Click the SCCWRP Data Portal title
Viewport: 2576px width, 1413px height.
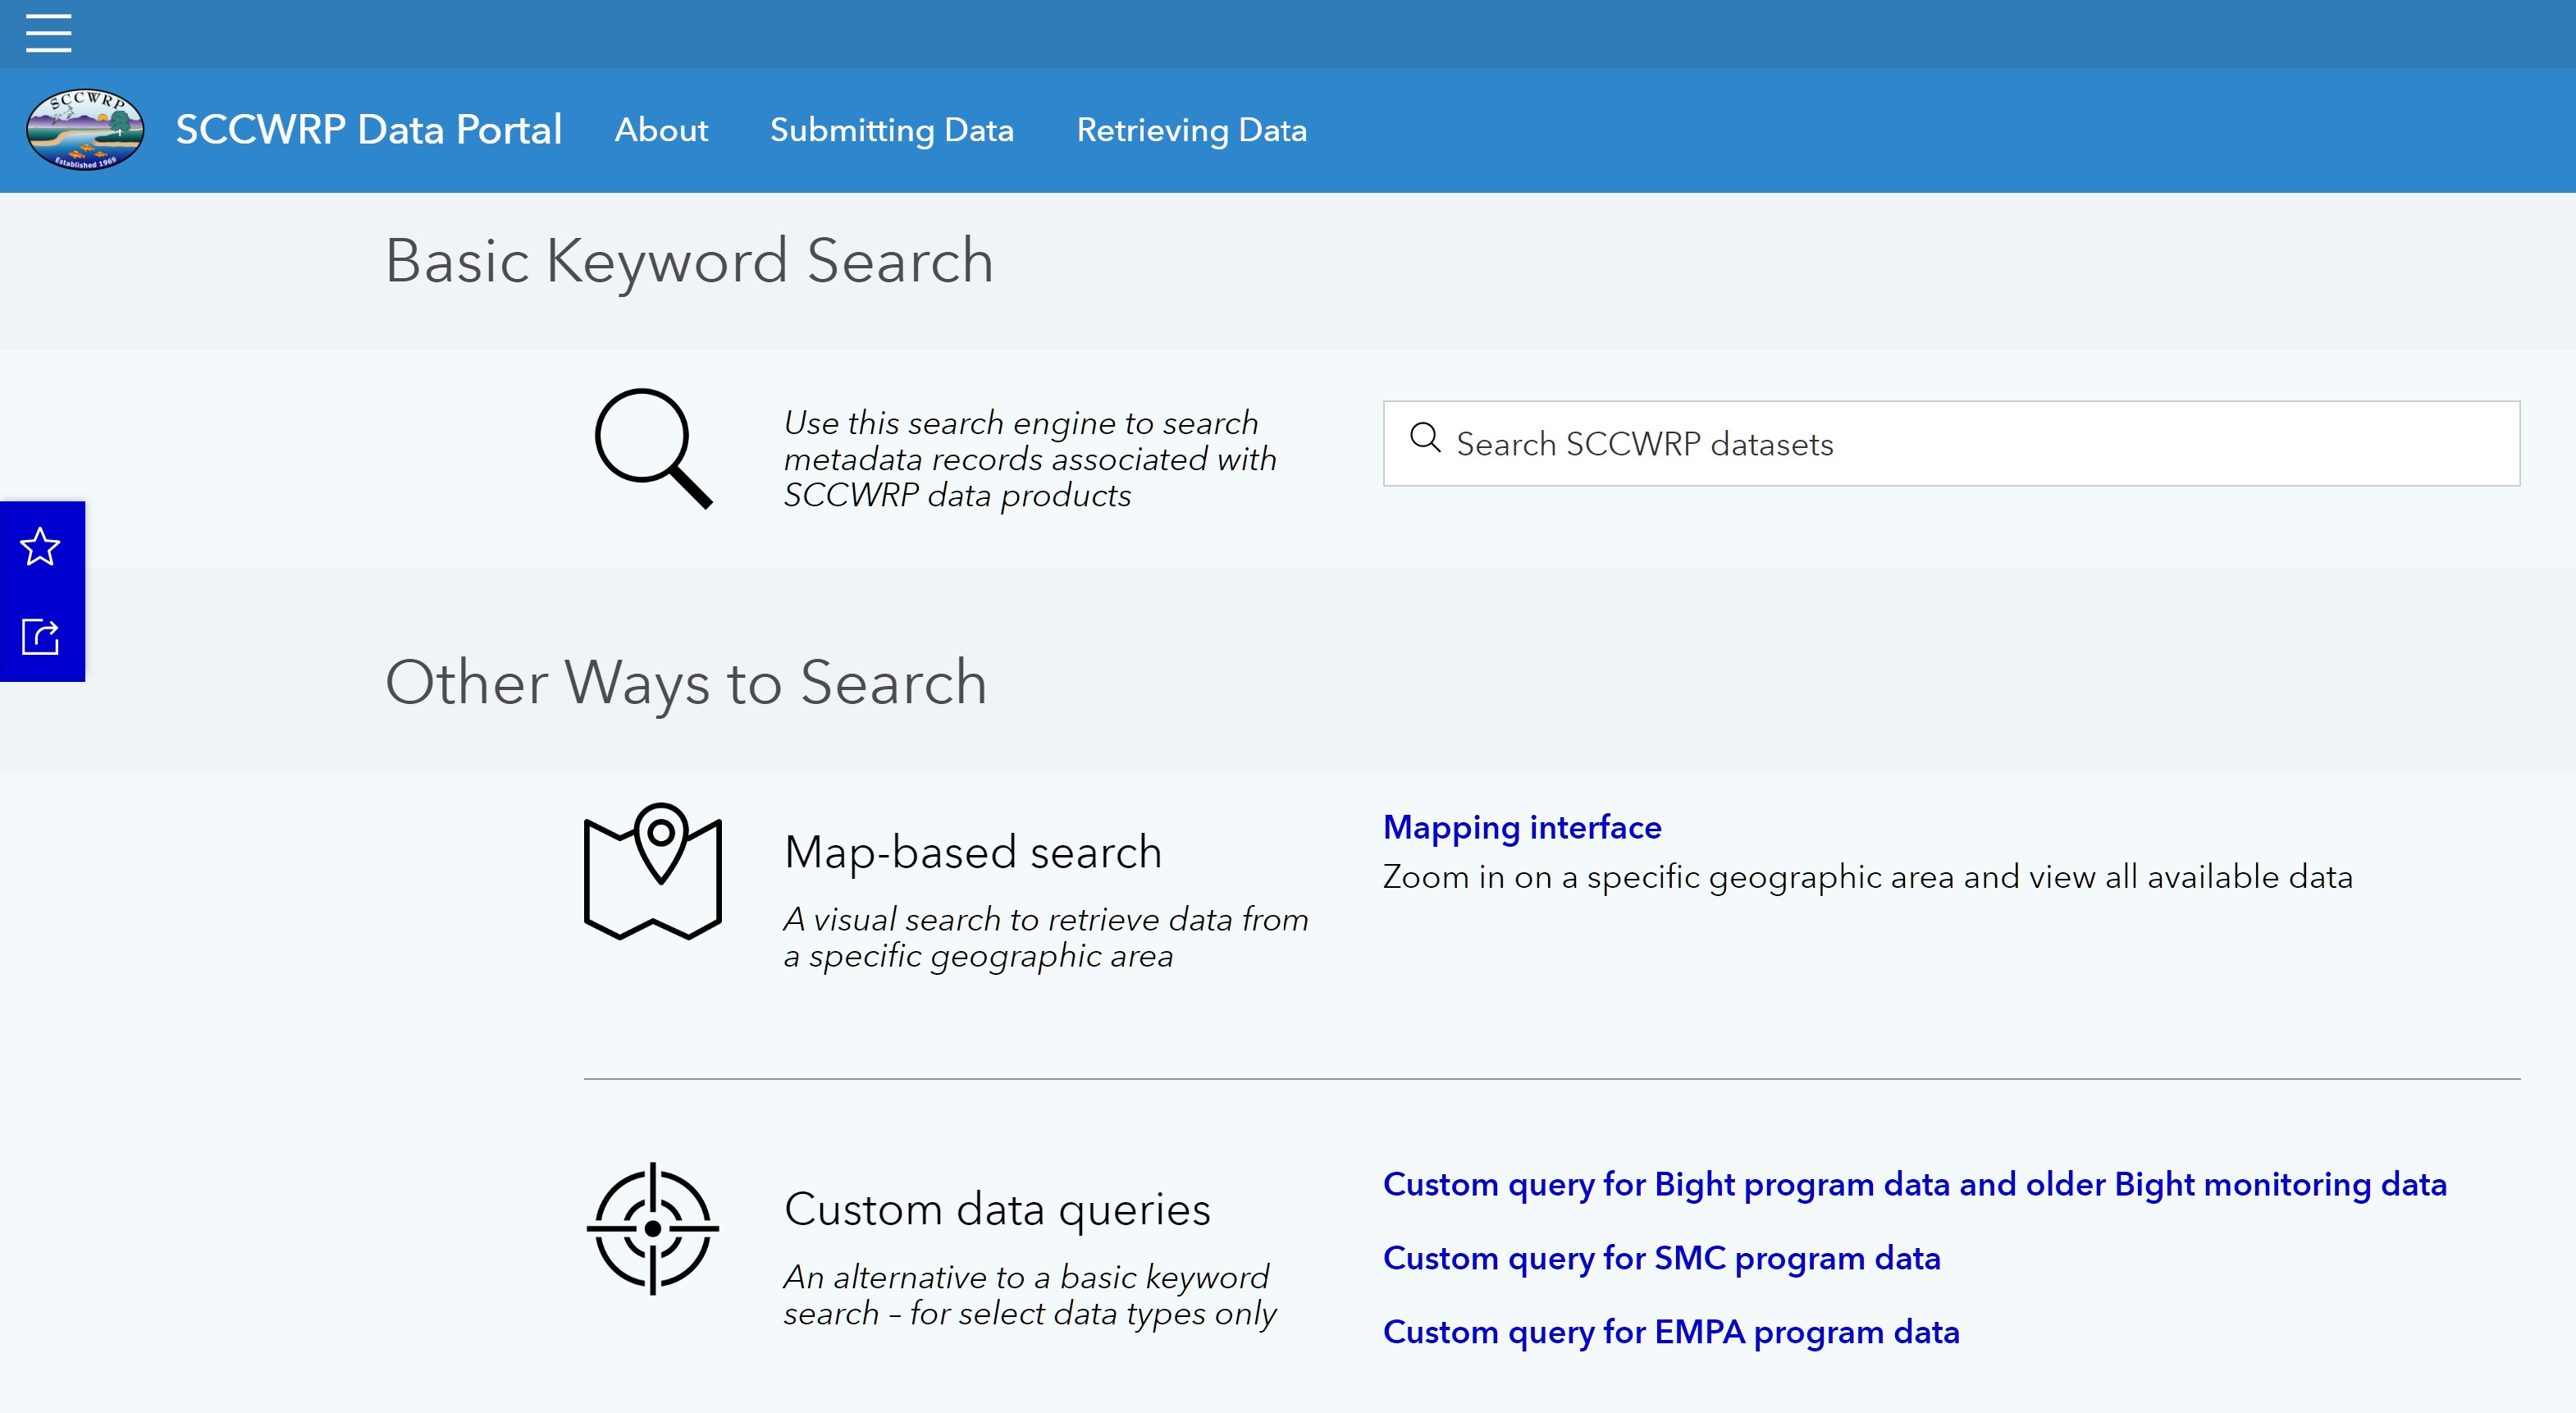click(368, 130)
